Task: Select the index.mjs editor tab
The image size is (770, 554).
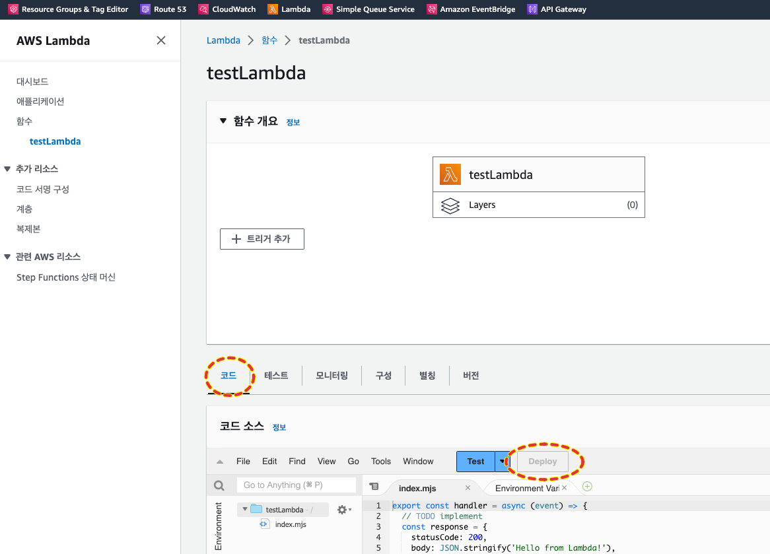Action: click(x=417, y=488)
